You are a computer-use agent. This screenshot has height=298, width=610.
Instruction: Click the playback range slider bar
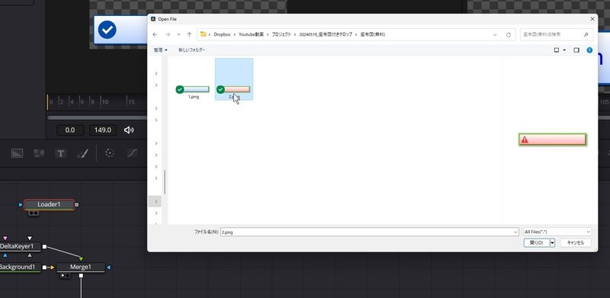click(x=98, y=117)
